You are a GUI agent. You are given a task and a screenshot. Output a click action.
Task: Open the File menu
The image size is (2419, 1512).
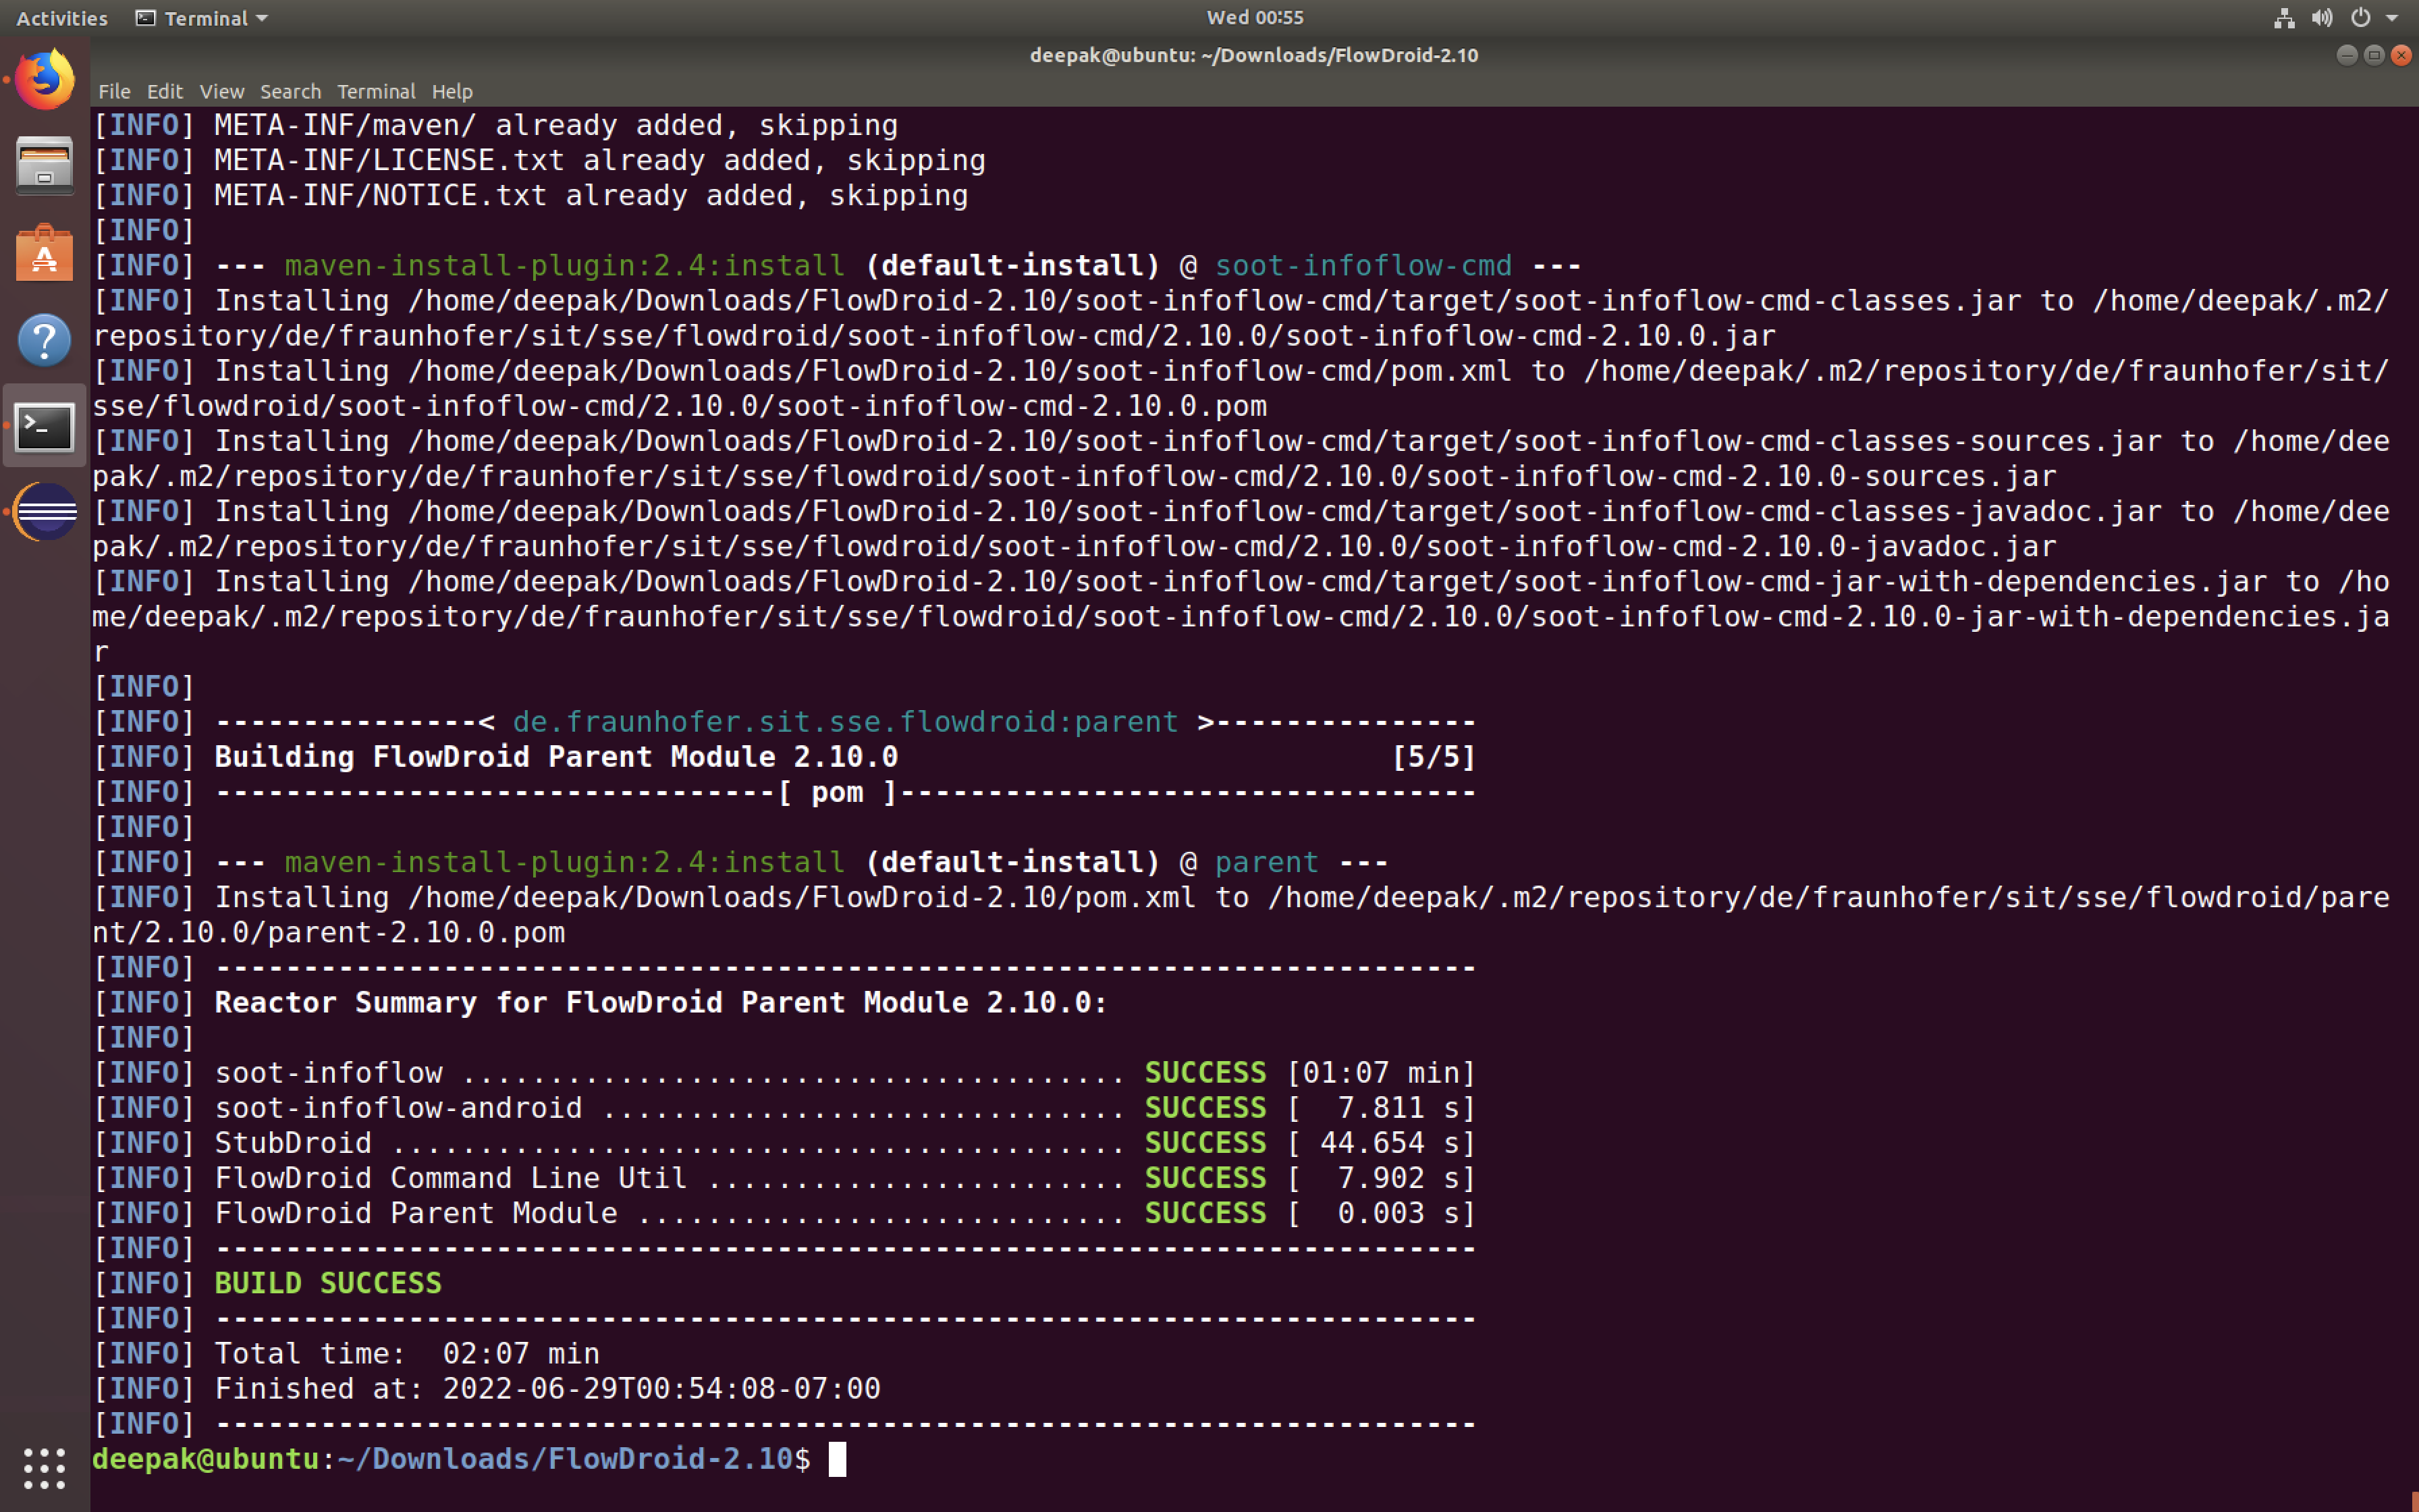click(114, 91)
